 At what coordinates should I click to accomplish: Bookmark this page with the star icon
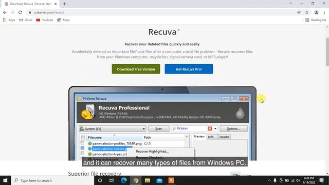(x=307, y=12)
